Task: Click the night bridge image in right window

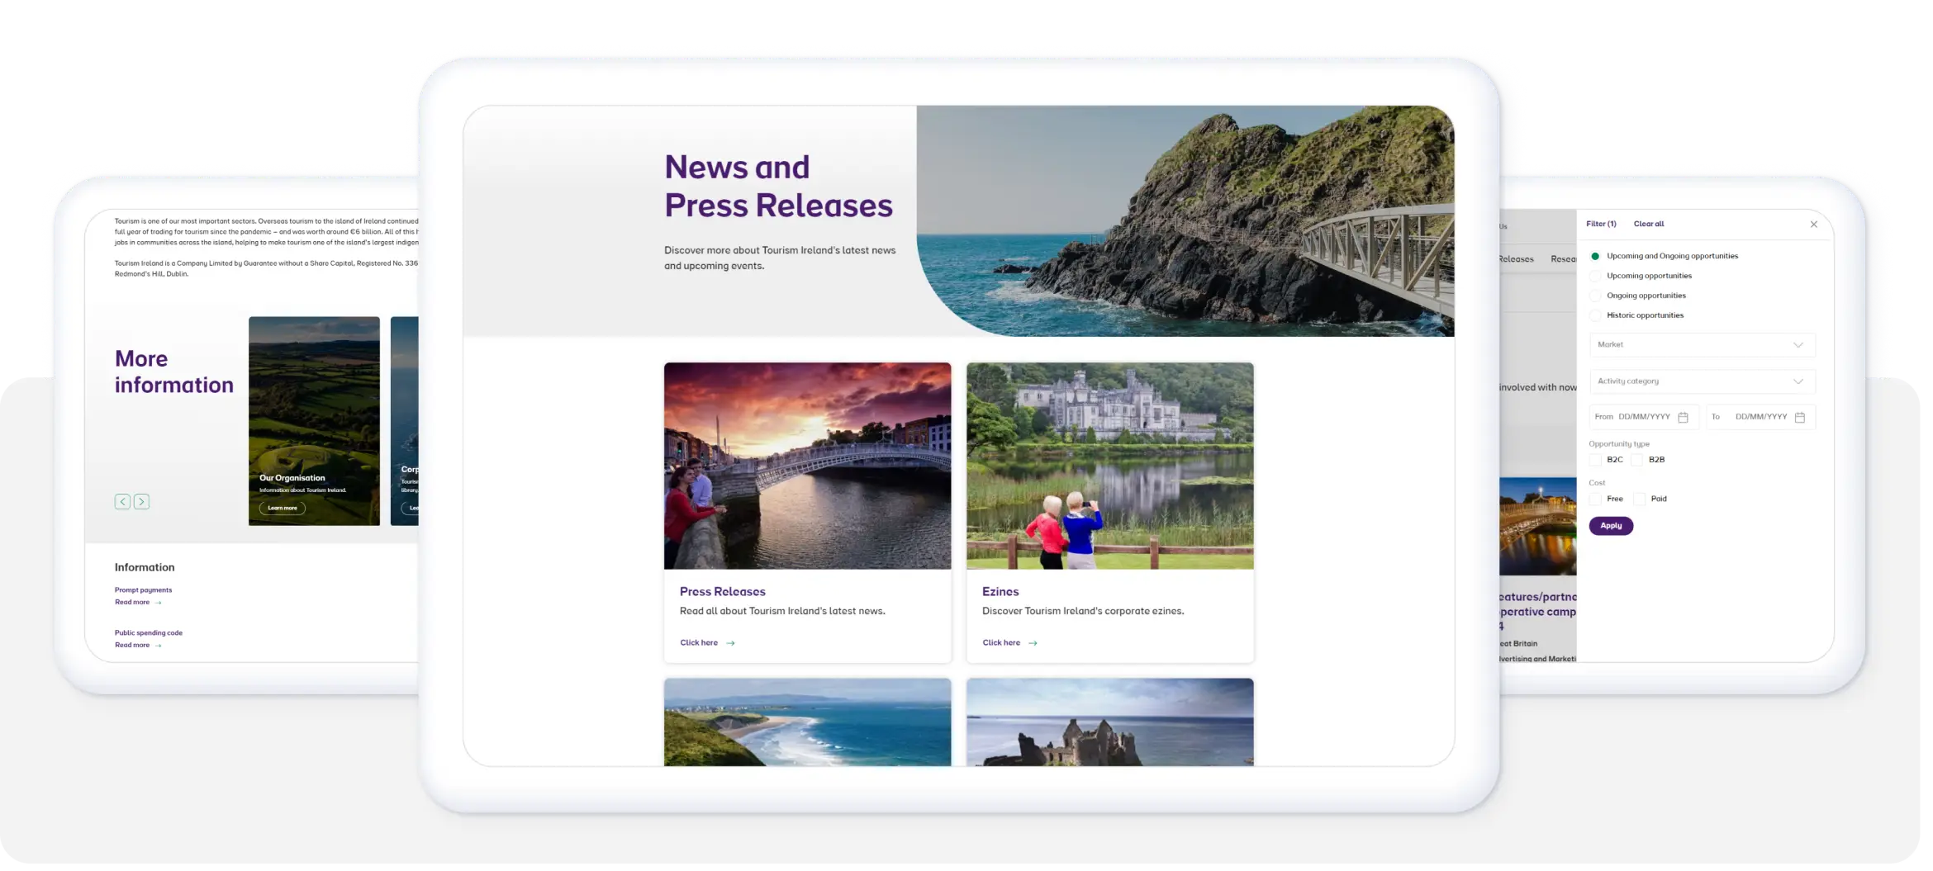Action: click(1537, 527)
